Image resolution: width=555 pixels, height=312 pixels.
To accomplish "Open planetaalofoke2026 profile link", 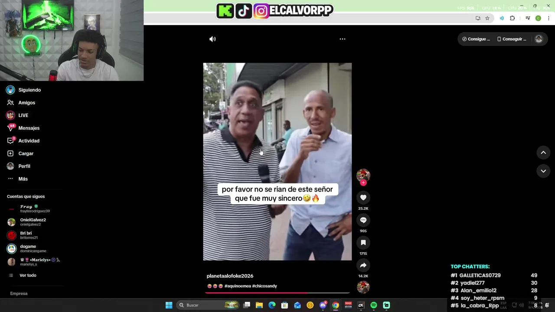I will (230, 276).
